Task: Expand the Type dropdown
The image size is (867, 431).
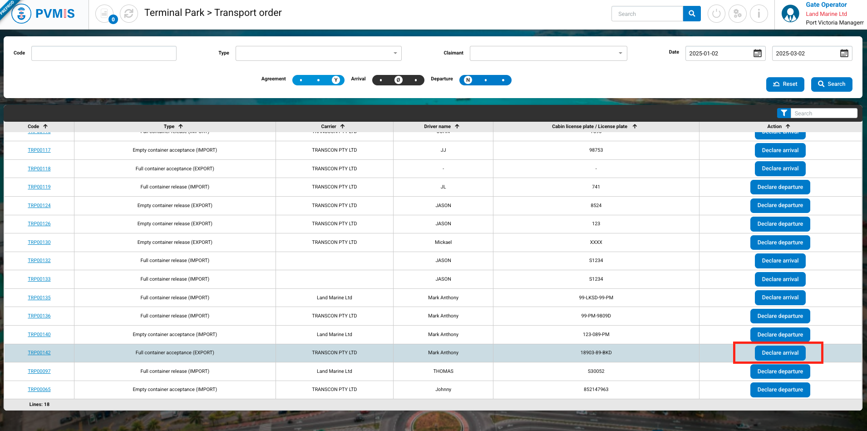Action: (318, 53)
